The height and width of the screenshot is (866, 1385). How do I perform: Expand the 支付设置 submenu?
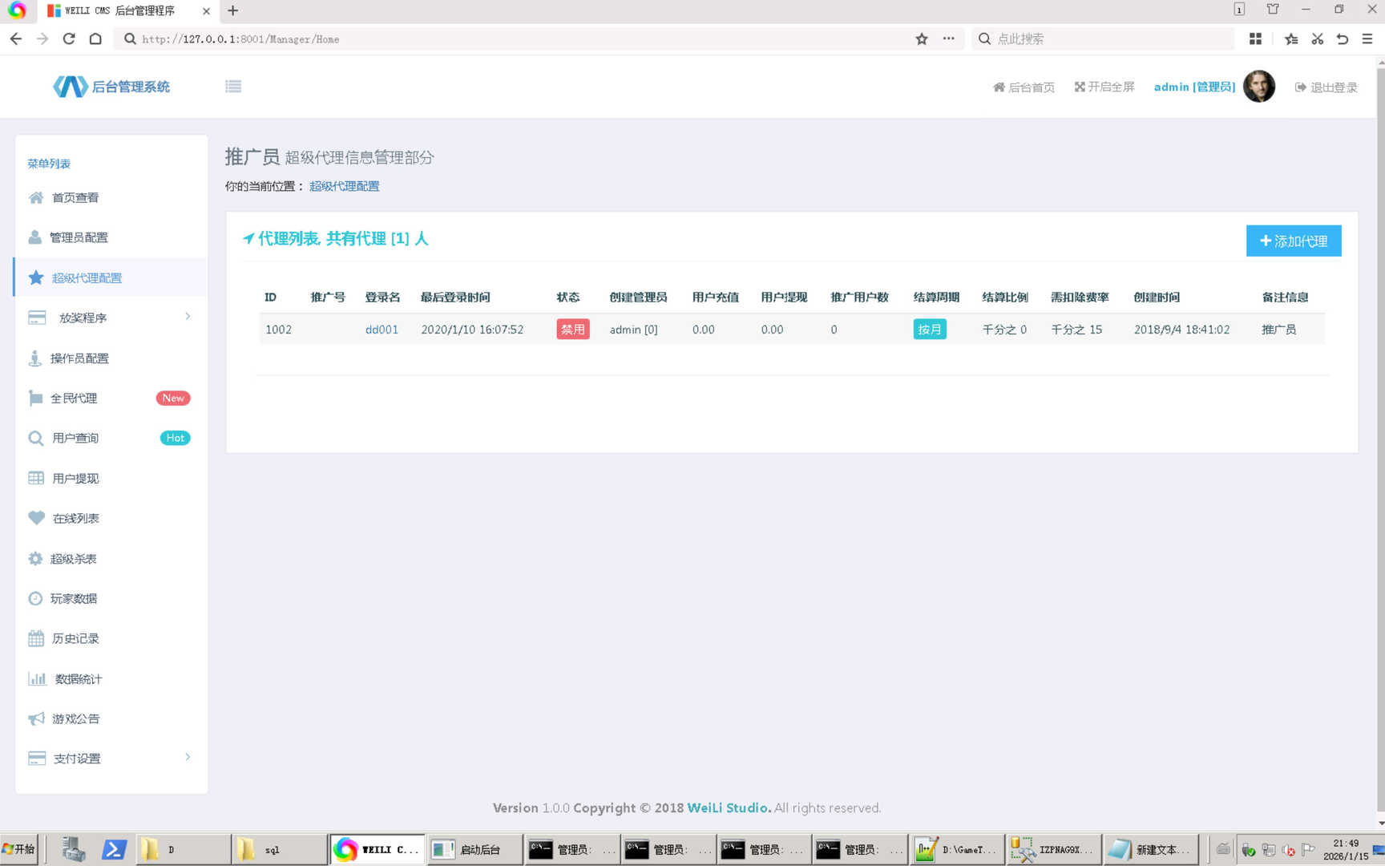pos(75,758)
